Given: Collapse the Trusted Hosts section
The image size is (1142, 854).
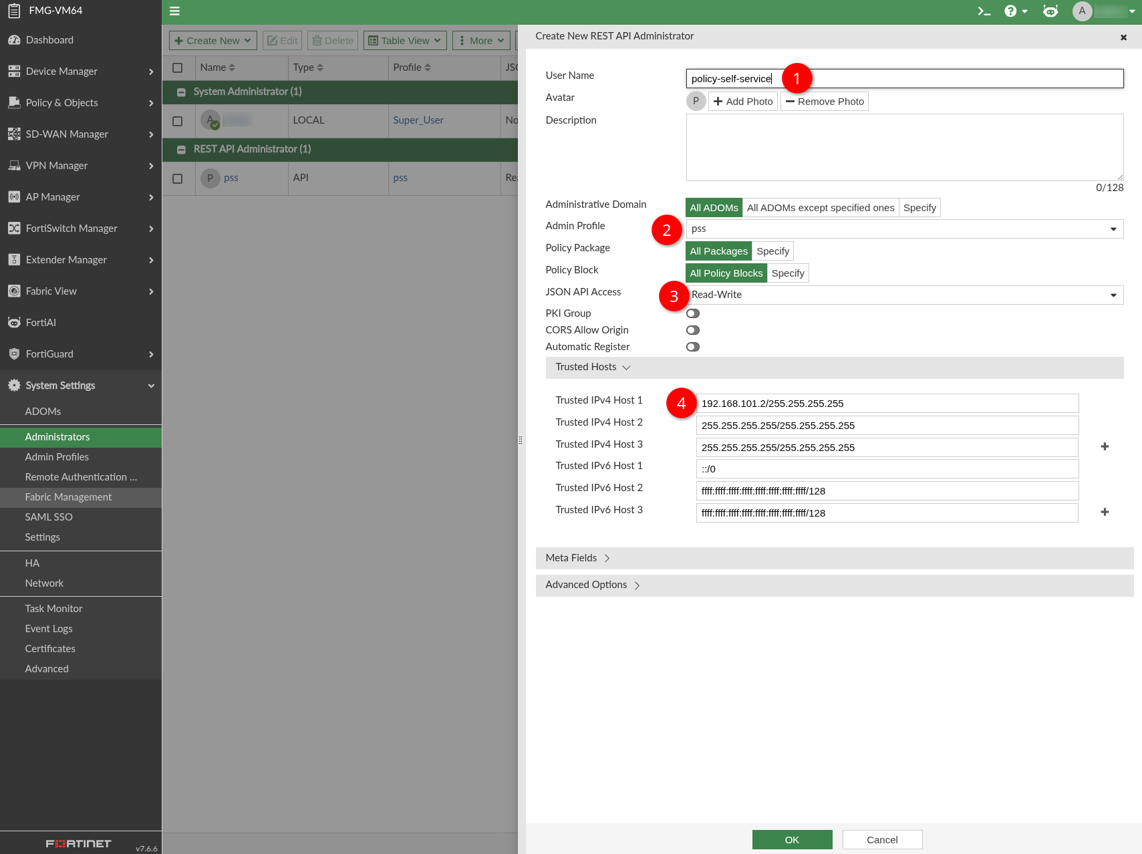Looking at the screenshot, I should [x=835, y=368].
